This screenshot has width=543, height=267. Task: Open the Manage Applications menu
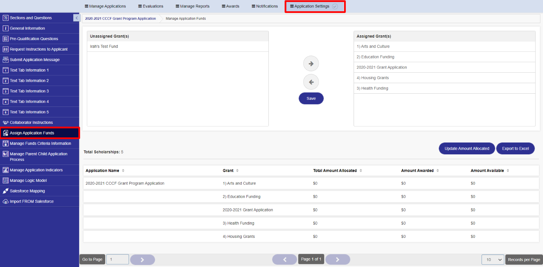point(105,6)
